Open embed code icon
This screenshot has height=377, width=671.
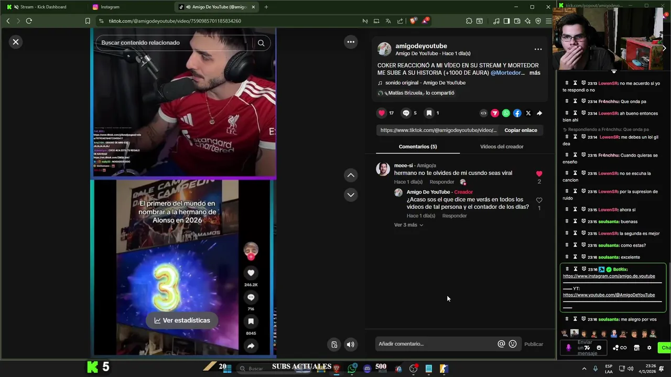coord(483,113)
